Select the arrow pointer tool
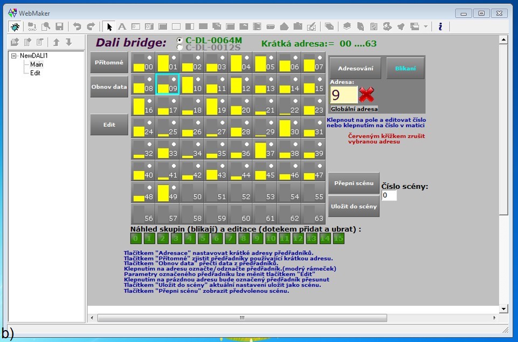The height and width of the screenshot is (342, 518). 109,26
